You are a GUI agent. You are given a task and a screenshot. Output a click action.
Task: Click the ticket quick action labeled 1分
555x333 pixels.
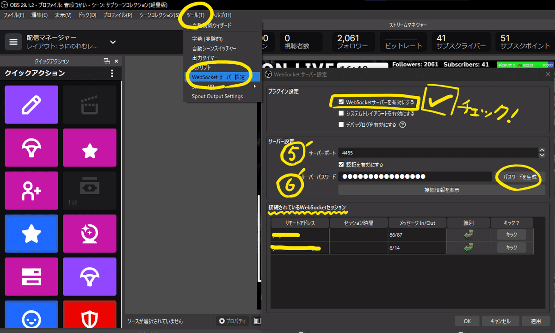(90, 191)
